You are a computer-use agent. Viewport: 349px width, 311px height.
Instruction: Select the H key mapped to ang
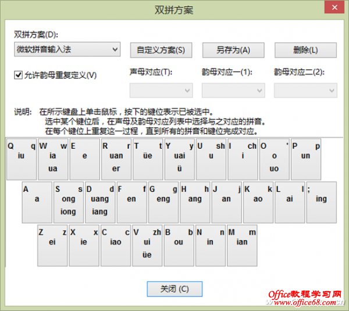(195, 202)
